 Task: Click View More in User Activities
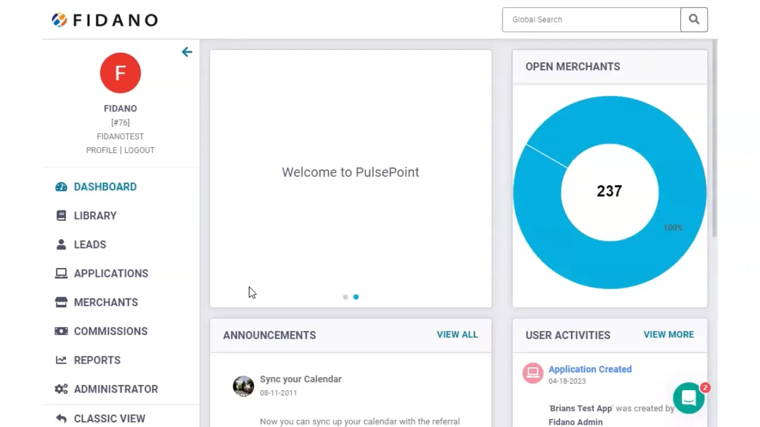coord(669,334)
